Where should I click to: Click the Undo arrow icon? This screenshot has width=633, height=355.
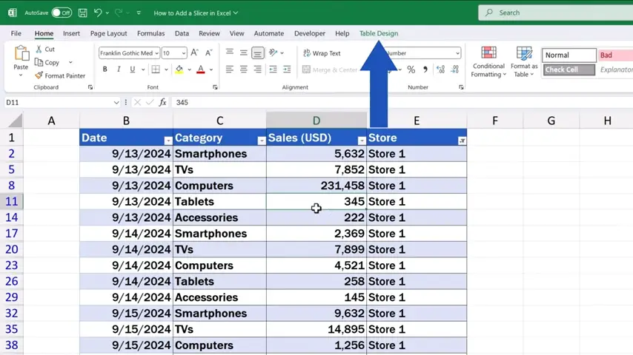click(98, 13)
